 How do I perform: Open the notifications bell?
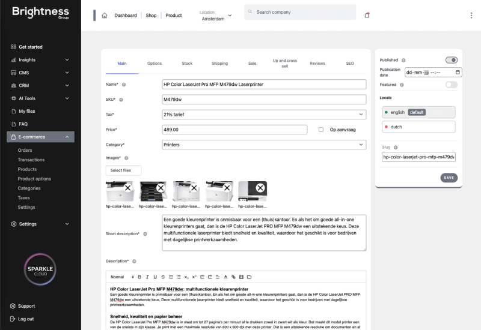[x=367, y=15]
